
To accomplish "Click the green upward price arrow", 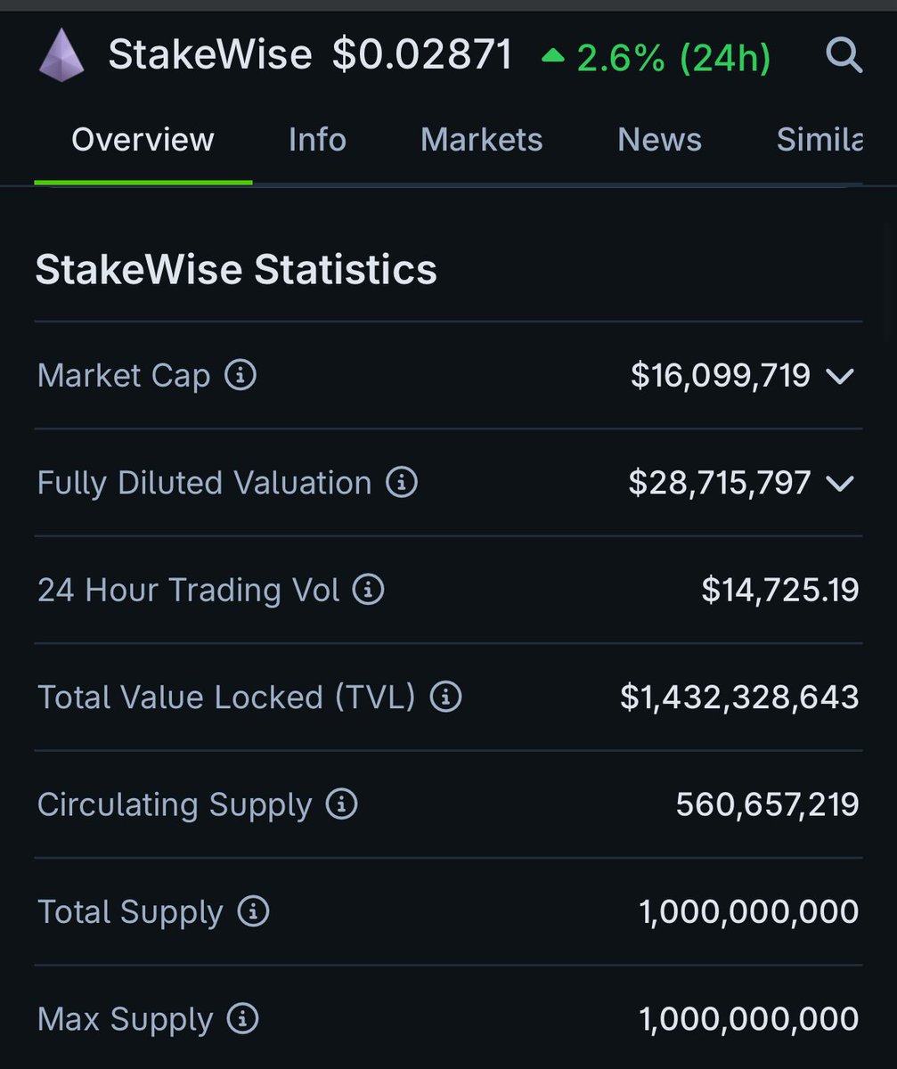I will (553, 55).
